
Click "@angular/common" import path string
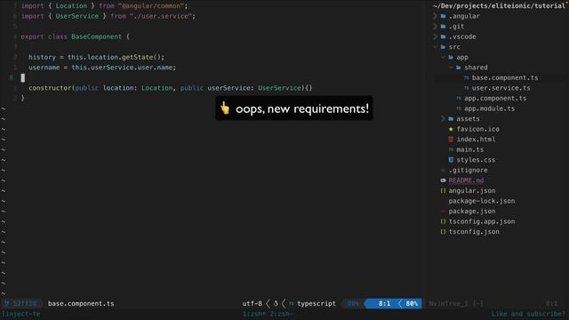pos(151,6)
